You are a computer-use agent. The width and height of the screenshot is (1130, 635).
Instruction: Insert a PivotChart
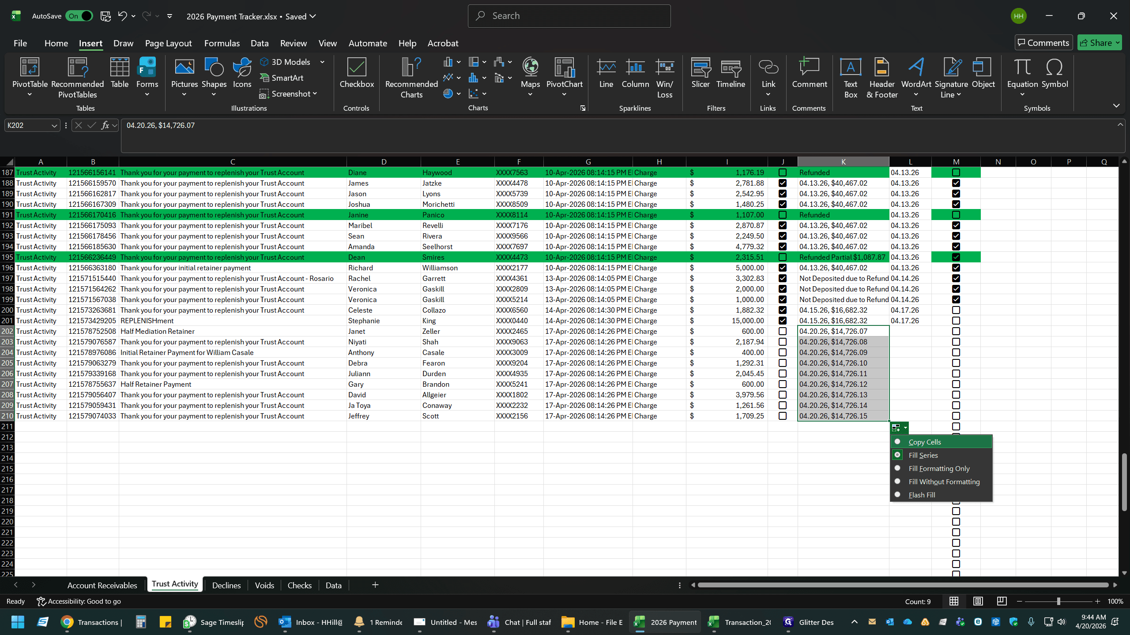564,77
